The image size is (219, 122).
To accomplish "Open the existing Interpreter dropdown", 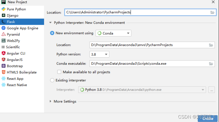I will coord(142,90).
